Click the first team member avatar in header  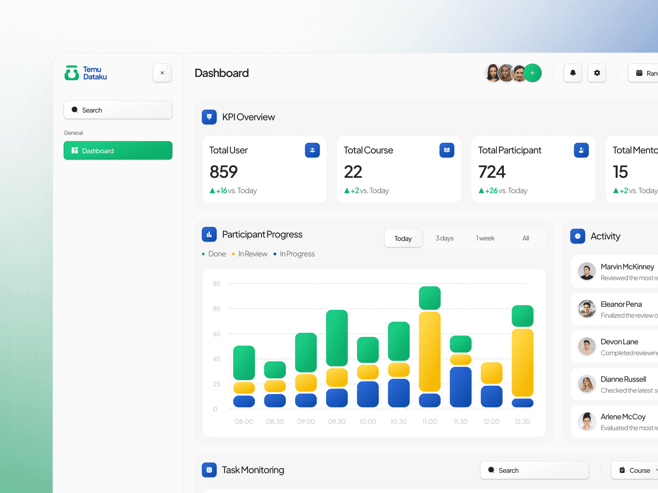pyautogui.click(x=493, y=73)
